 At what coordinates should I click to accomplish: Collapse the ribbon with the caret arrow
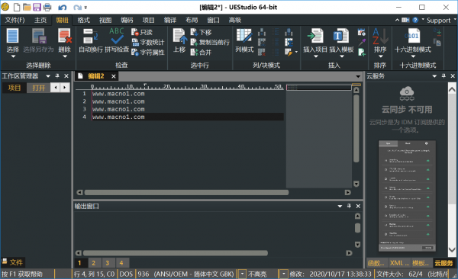(397, 20)
